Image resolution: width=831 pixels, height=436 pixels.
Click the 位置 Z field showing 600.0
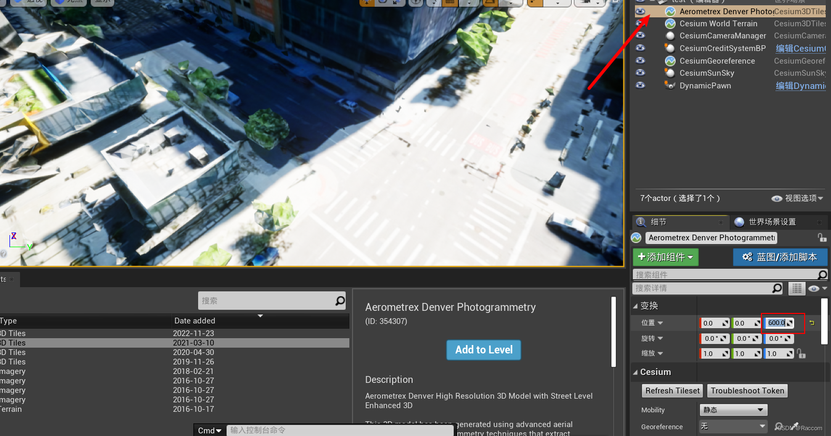(779, 323)
